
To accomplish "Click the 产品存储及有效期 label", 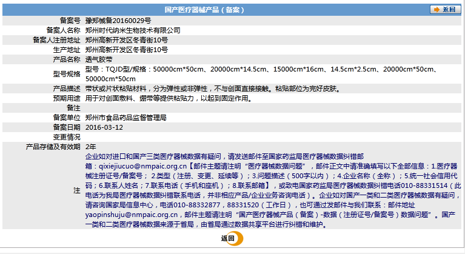I will point(53,147).
